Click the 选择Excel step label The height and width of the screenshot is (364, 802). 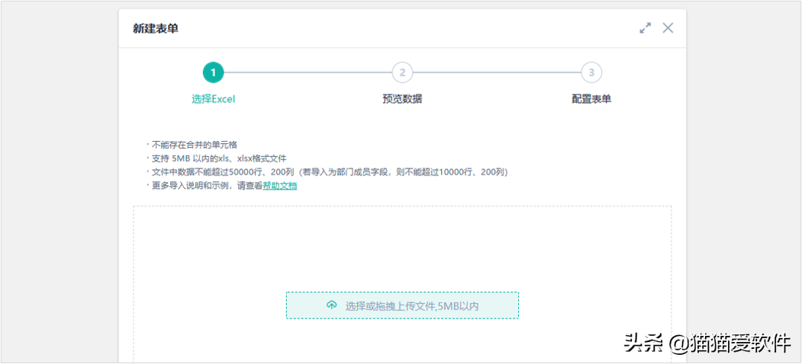tap(213, 98)
